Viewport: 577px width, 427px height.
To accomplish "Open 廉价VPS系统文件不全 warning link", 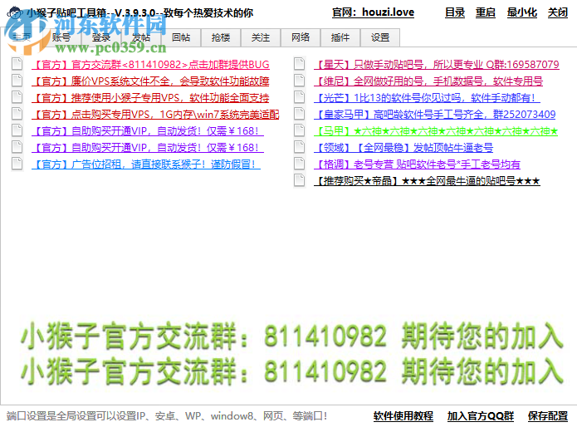I will (x=150, y=81).
